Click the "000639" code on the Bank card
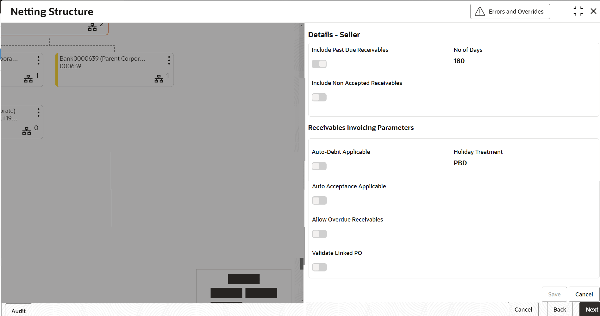Screen dimensions: 600x316 point(71,66)
